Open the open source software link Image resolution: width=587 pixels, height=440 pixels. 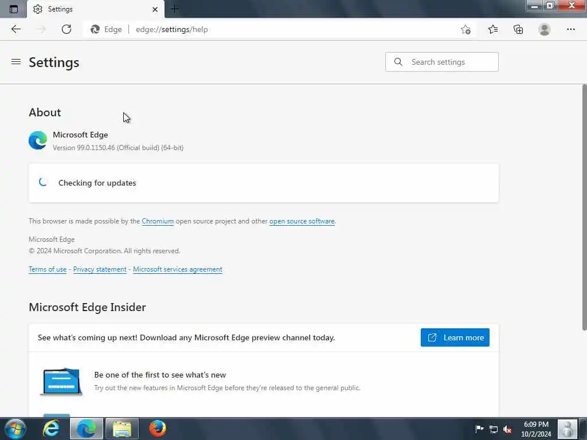tap(302, 221)
